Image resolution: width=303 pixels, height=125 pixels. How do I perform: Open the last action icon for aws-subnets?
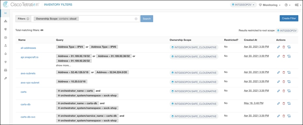pos(289,72)
